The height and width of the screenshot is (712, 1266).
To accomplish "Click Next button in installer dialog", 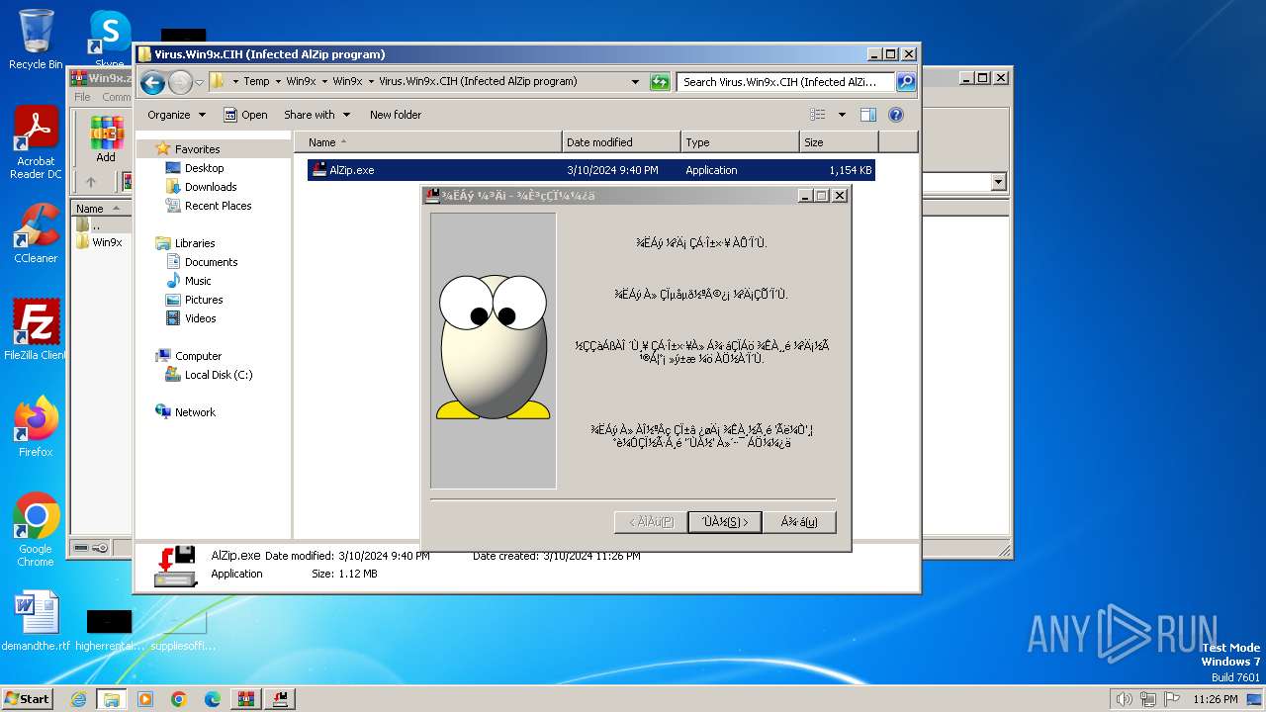I will 725,522.
